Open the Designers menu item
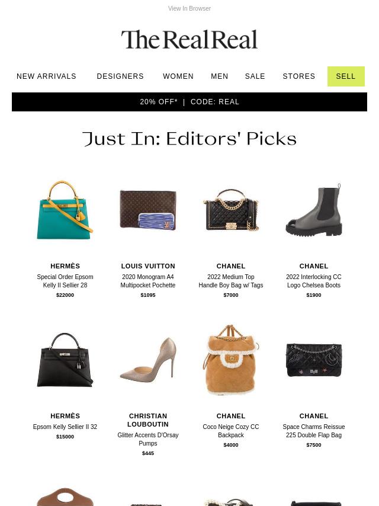This screenshot has height=506, width=379. [120, 76]
